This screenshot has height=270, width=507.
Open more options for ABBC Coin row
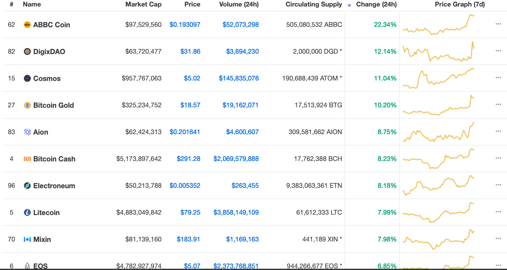[498, 24]
